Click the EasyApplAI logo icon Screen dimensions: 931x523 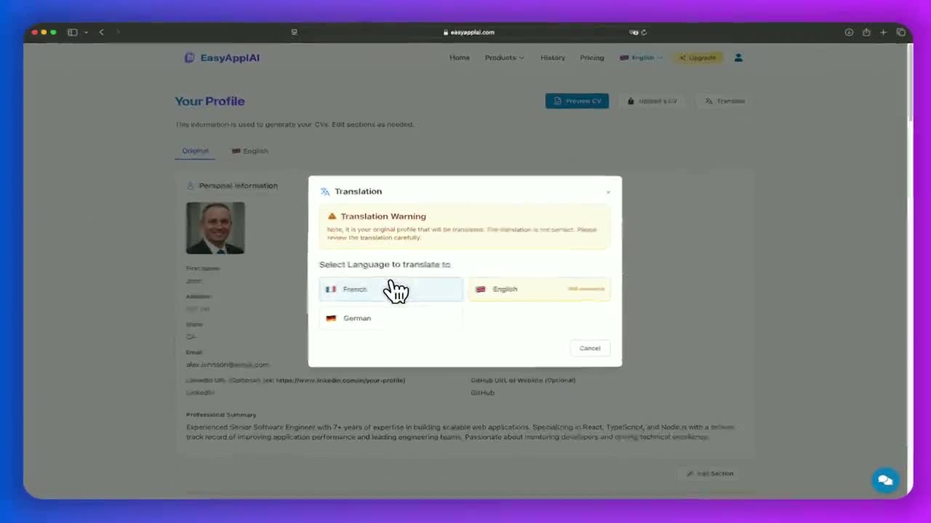[189, 57]
